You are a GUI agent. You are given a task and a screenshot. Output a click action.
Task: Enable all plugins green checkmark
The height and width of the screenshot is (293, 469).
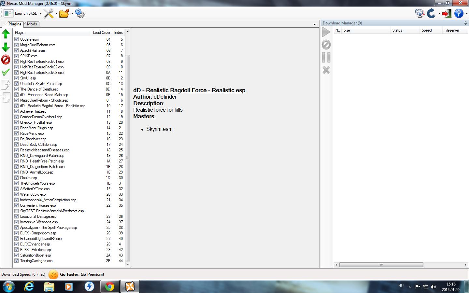6,72
